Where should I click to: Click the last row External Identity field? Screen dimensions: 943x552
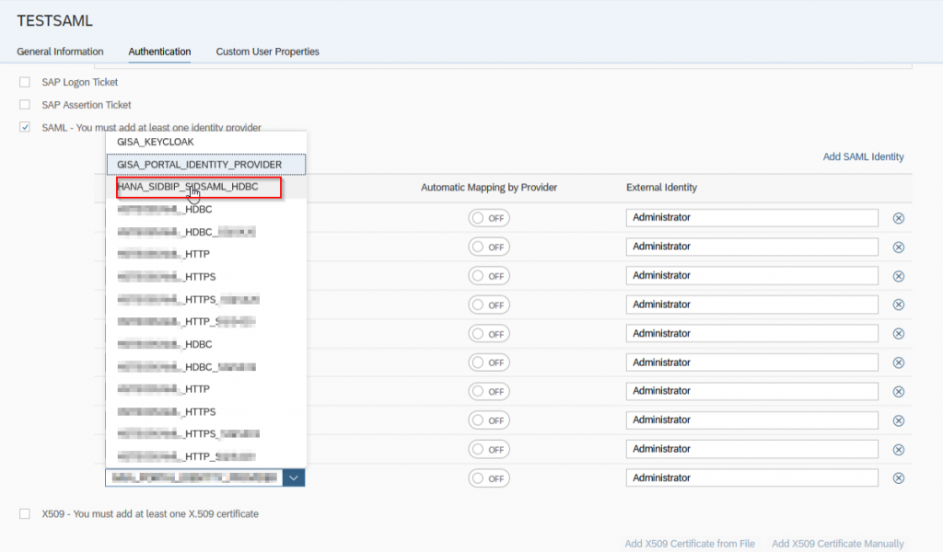click(751, 478)
